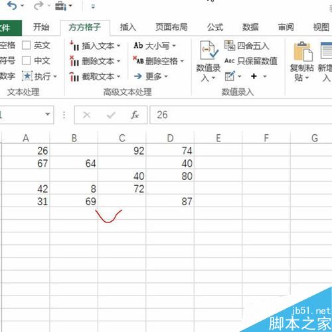Screen dimensions: 332x332
Task: Switch to the 公式 ribbon tab
Action: tap(215, 27)
